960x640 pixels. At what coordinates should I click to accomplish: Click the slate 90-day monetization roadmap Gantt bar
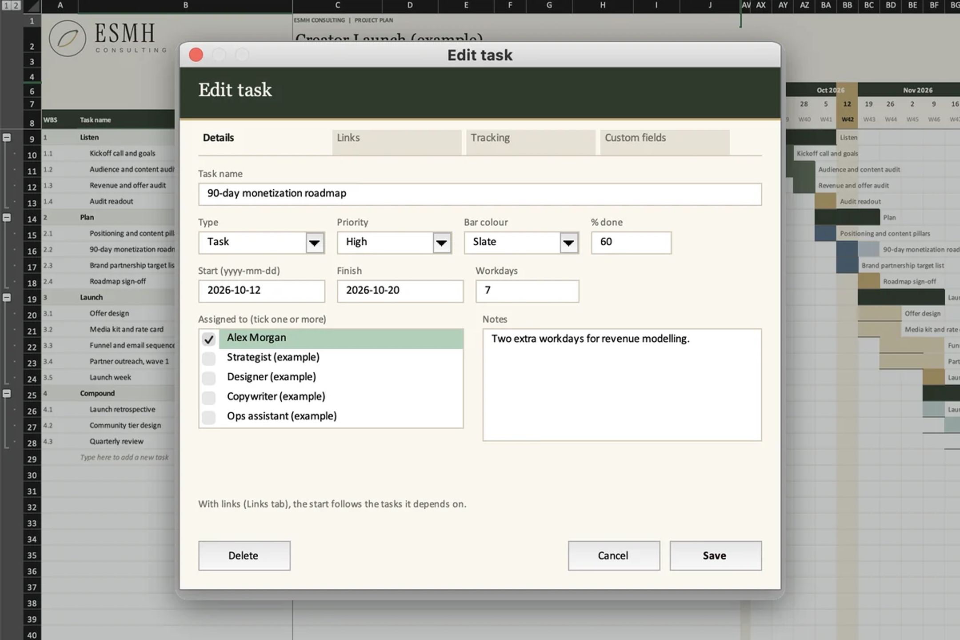pyautogui.click(x=858, y=249)
